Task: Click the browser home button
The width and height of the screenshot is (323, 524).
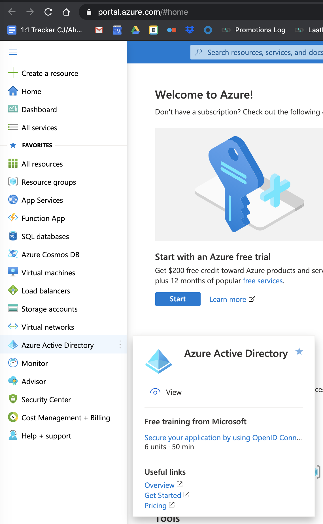Action: coord(66,12)
